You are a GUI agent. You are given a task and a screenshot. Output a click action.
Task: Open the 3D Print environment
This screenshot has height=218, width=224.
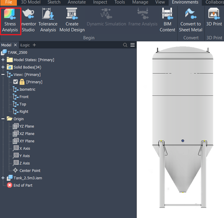[x=214, y=18]
